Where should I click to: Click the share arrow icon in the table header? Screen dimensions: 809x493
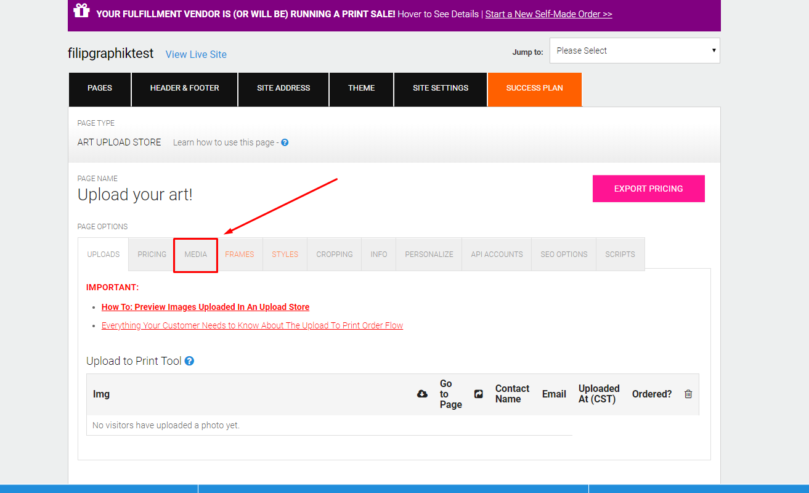479,394
